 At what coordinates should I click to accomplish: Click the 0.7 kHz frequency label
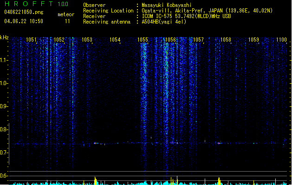point(4,153)
